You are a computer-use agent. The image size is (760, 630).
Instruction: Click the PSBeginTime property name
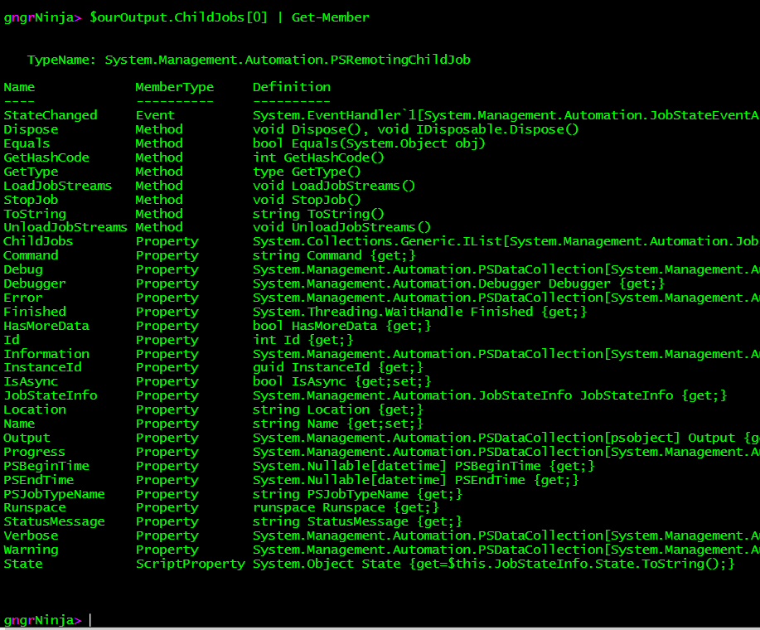(x=46, y=466)
